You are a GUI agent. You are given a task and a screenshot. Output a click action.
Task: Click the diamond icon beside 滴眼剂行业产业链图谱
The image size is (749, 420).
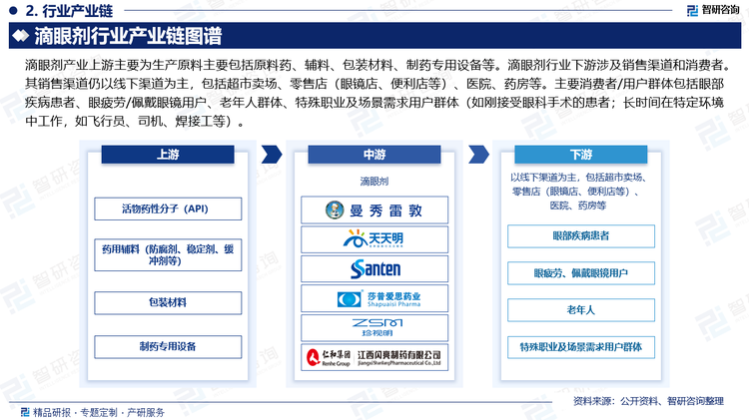pyautogui.click(x=21, y=36)
